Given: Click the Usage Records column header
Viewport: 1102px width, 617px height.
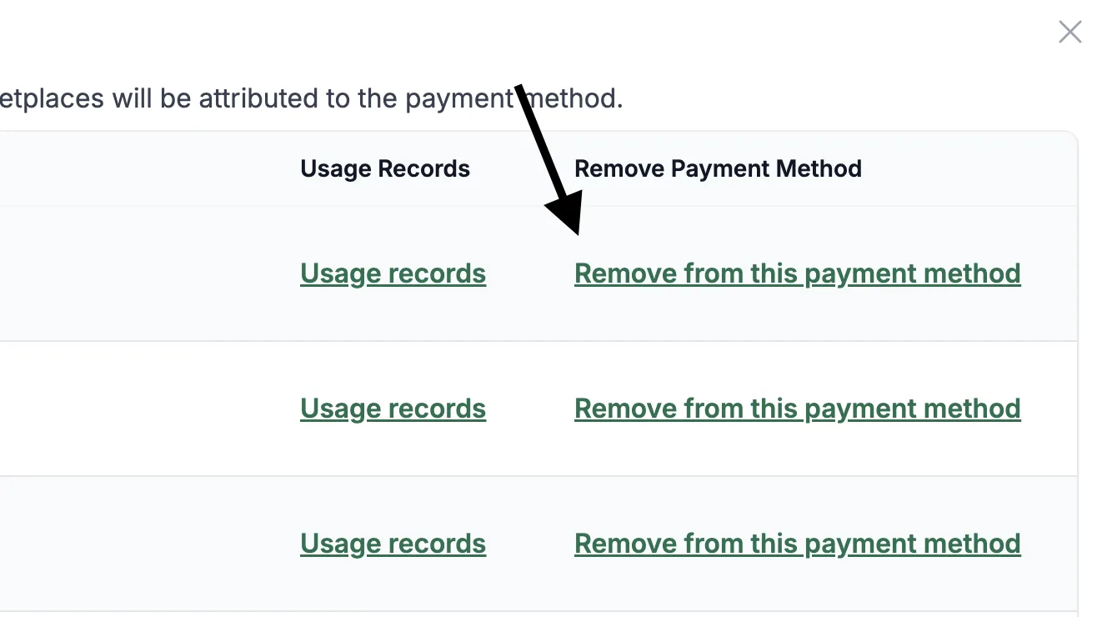Looking at the screenshot, I should (385, 168).
